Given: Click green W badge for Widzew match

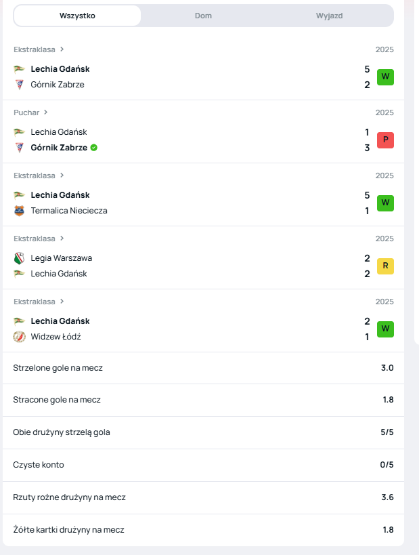Looking at the screenshot, I should 385,329.
